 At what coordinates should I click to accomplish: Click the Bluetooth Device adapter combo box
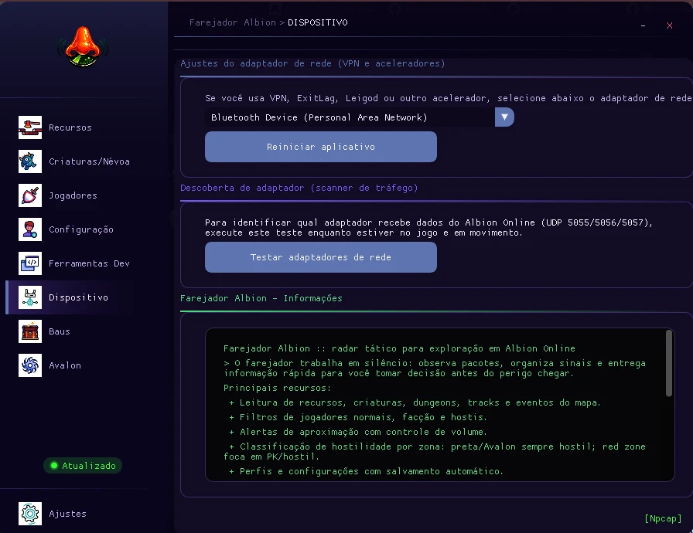[360, 117]
